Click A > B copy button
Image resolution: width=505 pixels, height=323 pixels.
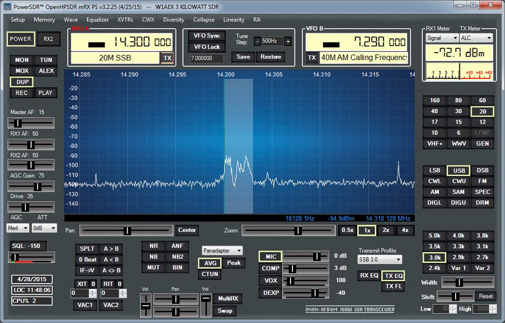[111, 249]
